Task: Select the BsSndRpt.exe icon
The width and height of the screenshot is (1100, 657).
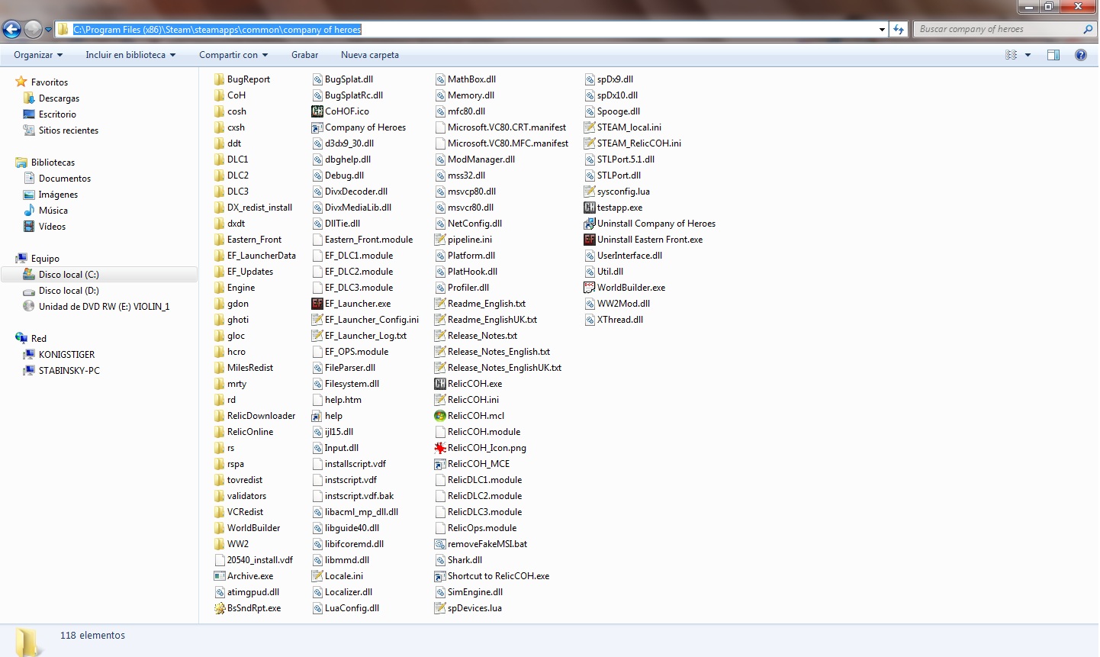Action: (220, 608)
